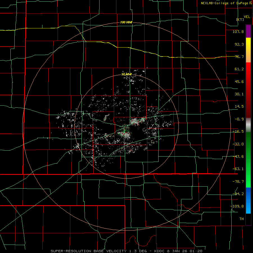Select the 45.6 velocity label
253x253 pixels.
239,82
